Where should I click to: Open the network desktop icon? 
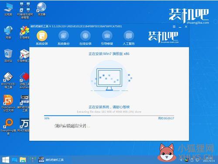pos(8,32)
